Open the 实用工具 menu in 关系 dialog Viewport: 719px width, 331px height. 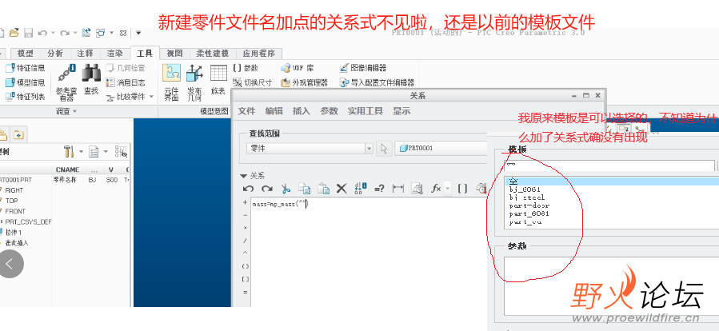365,111
